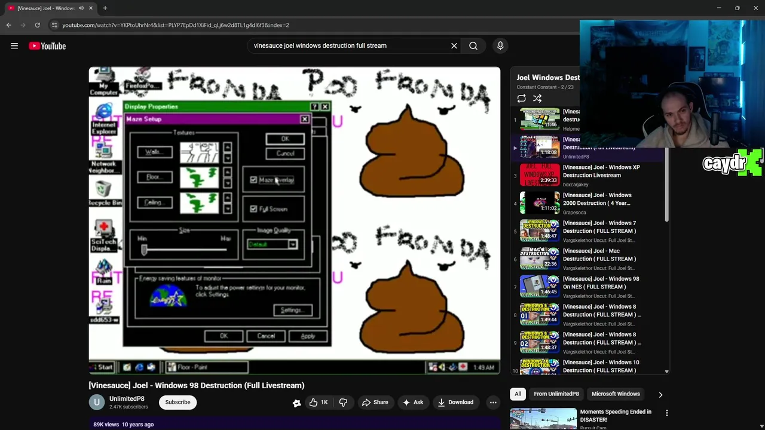Click the star icon beside the like button
The height and width of the screenshot is (430, 765).
click(296, 403)
